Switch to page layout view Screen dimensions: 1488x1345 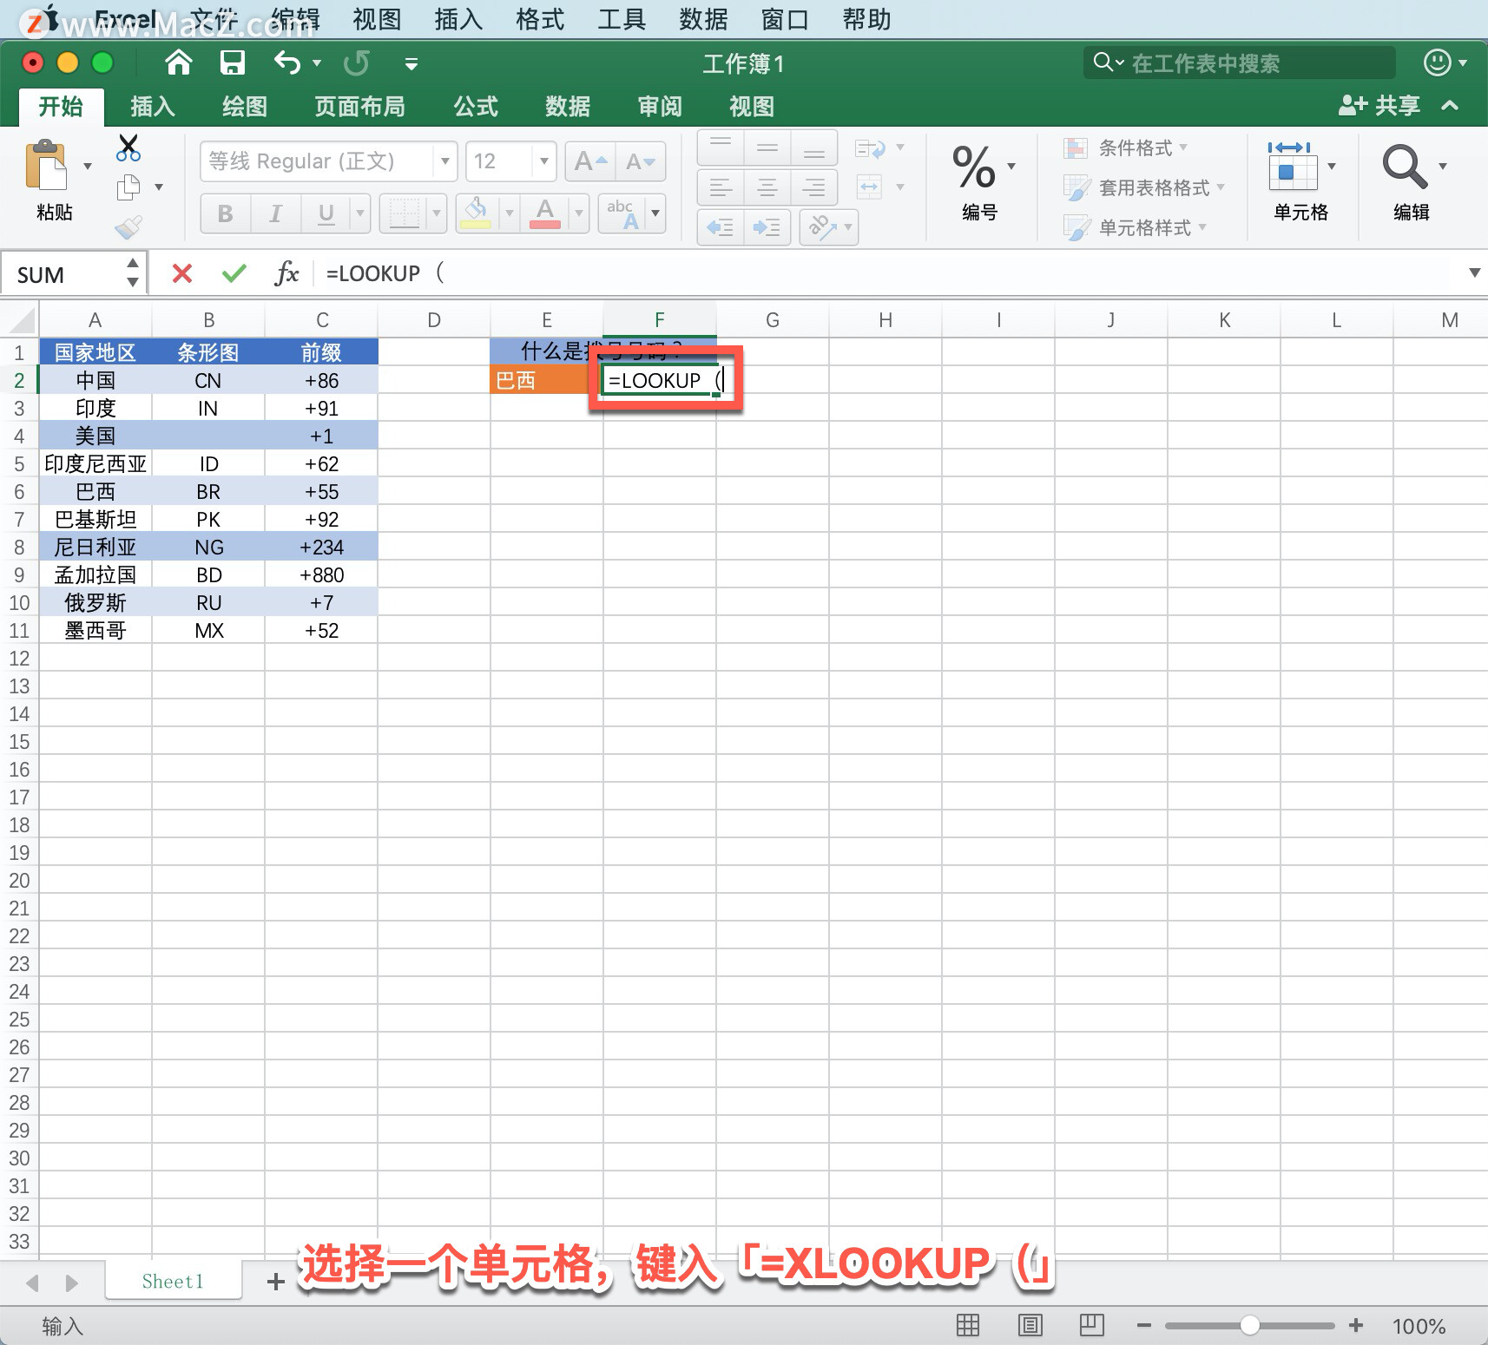(1030, 1325)
